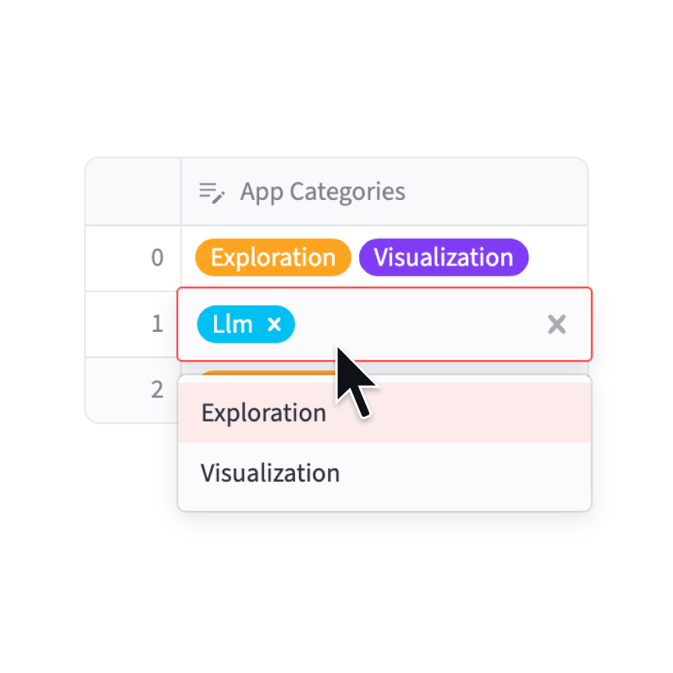Remove the Llm tag with its x

tap(274, 324)
